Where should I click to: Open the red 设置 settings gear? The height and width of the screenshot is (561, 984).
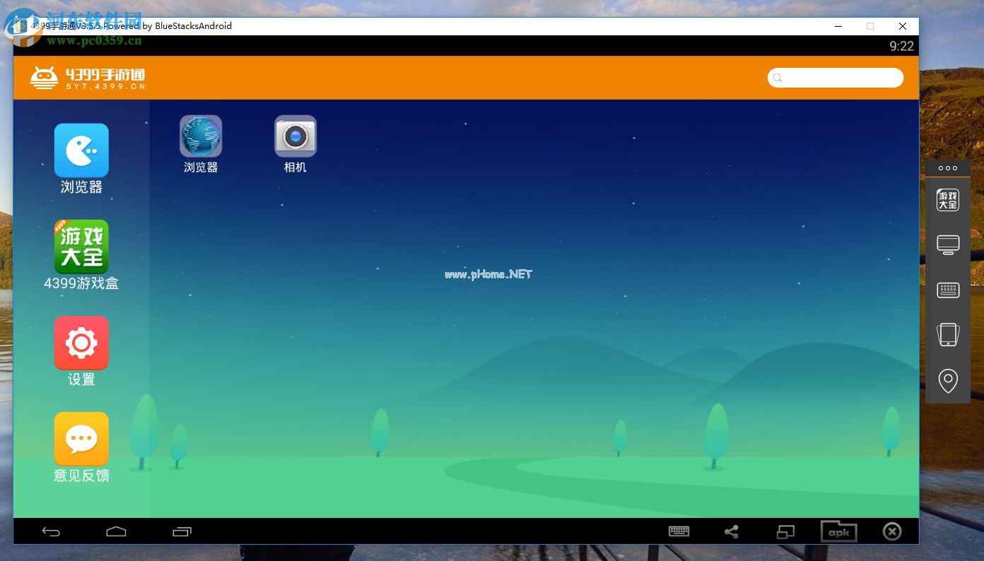81,343
